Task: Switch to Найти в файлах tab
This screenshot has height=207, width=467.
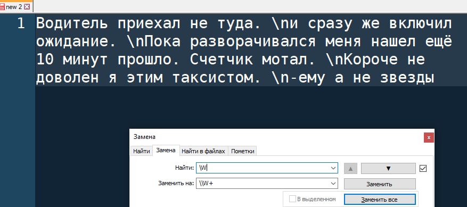Action: point(203,151)
